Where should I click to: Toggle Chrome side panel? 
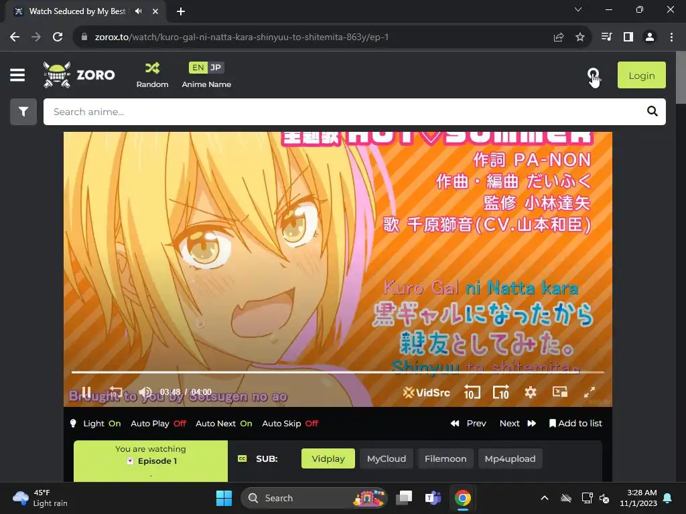[x=628, y=37]
